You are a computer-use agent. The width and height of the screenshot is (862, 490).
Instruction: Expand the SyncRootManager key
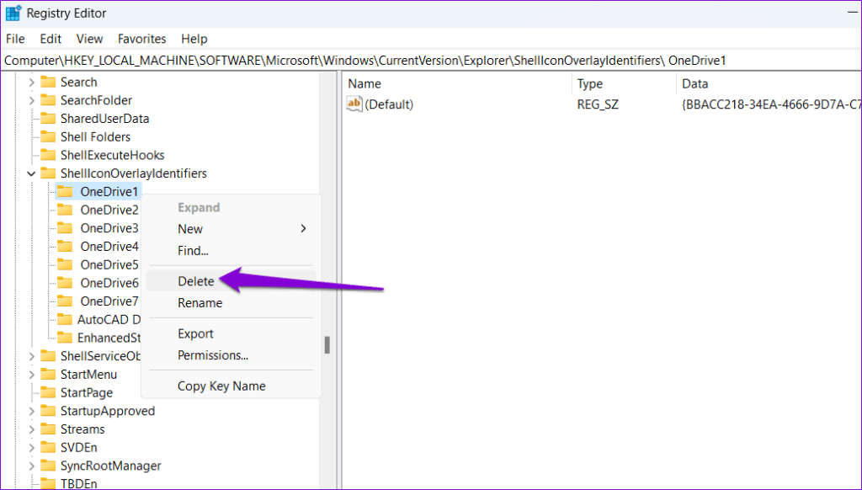[31, 466]
